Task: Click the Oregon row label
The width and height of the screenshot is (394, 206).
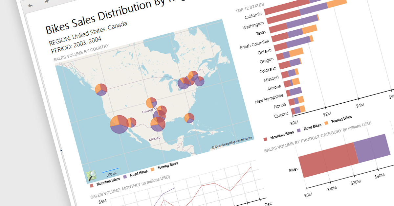Action: point(267,61)
